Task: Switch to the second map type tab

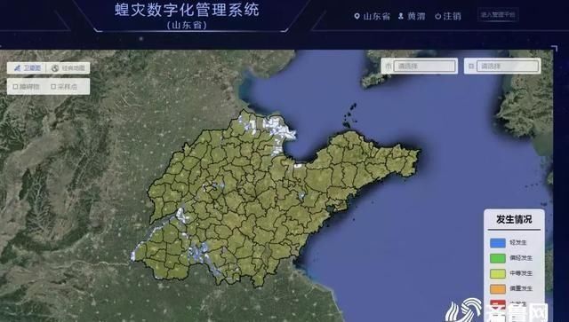Action: point(68,68)
